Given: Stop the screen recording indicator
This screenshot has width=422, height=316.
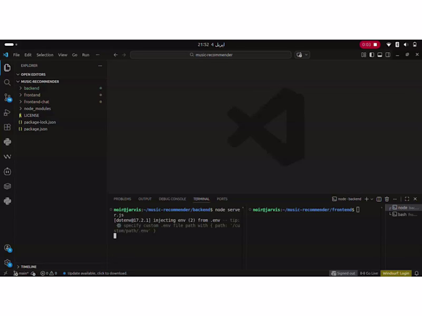Looking at the screenshot, I should point(370,45).
